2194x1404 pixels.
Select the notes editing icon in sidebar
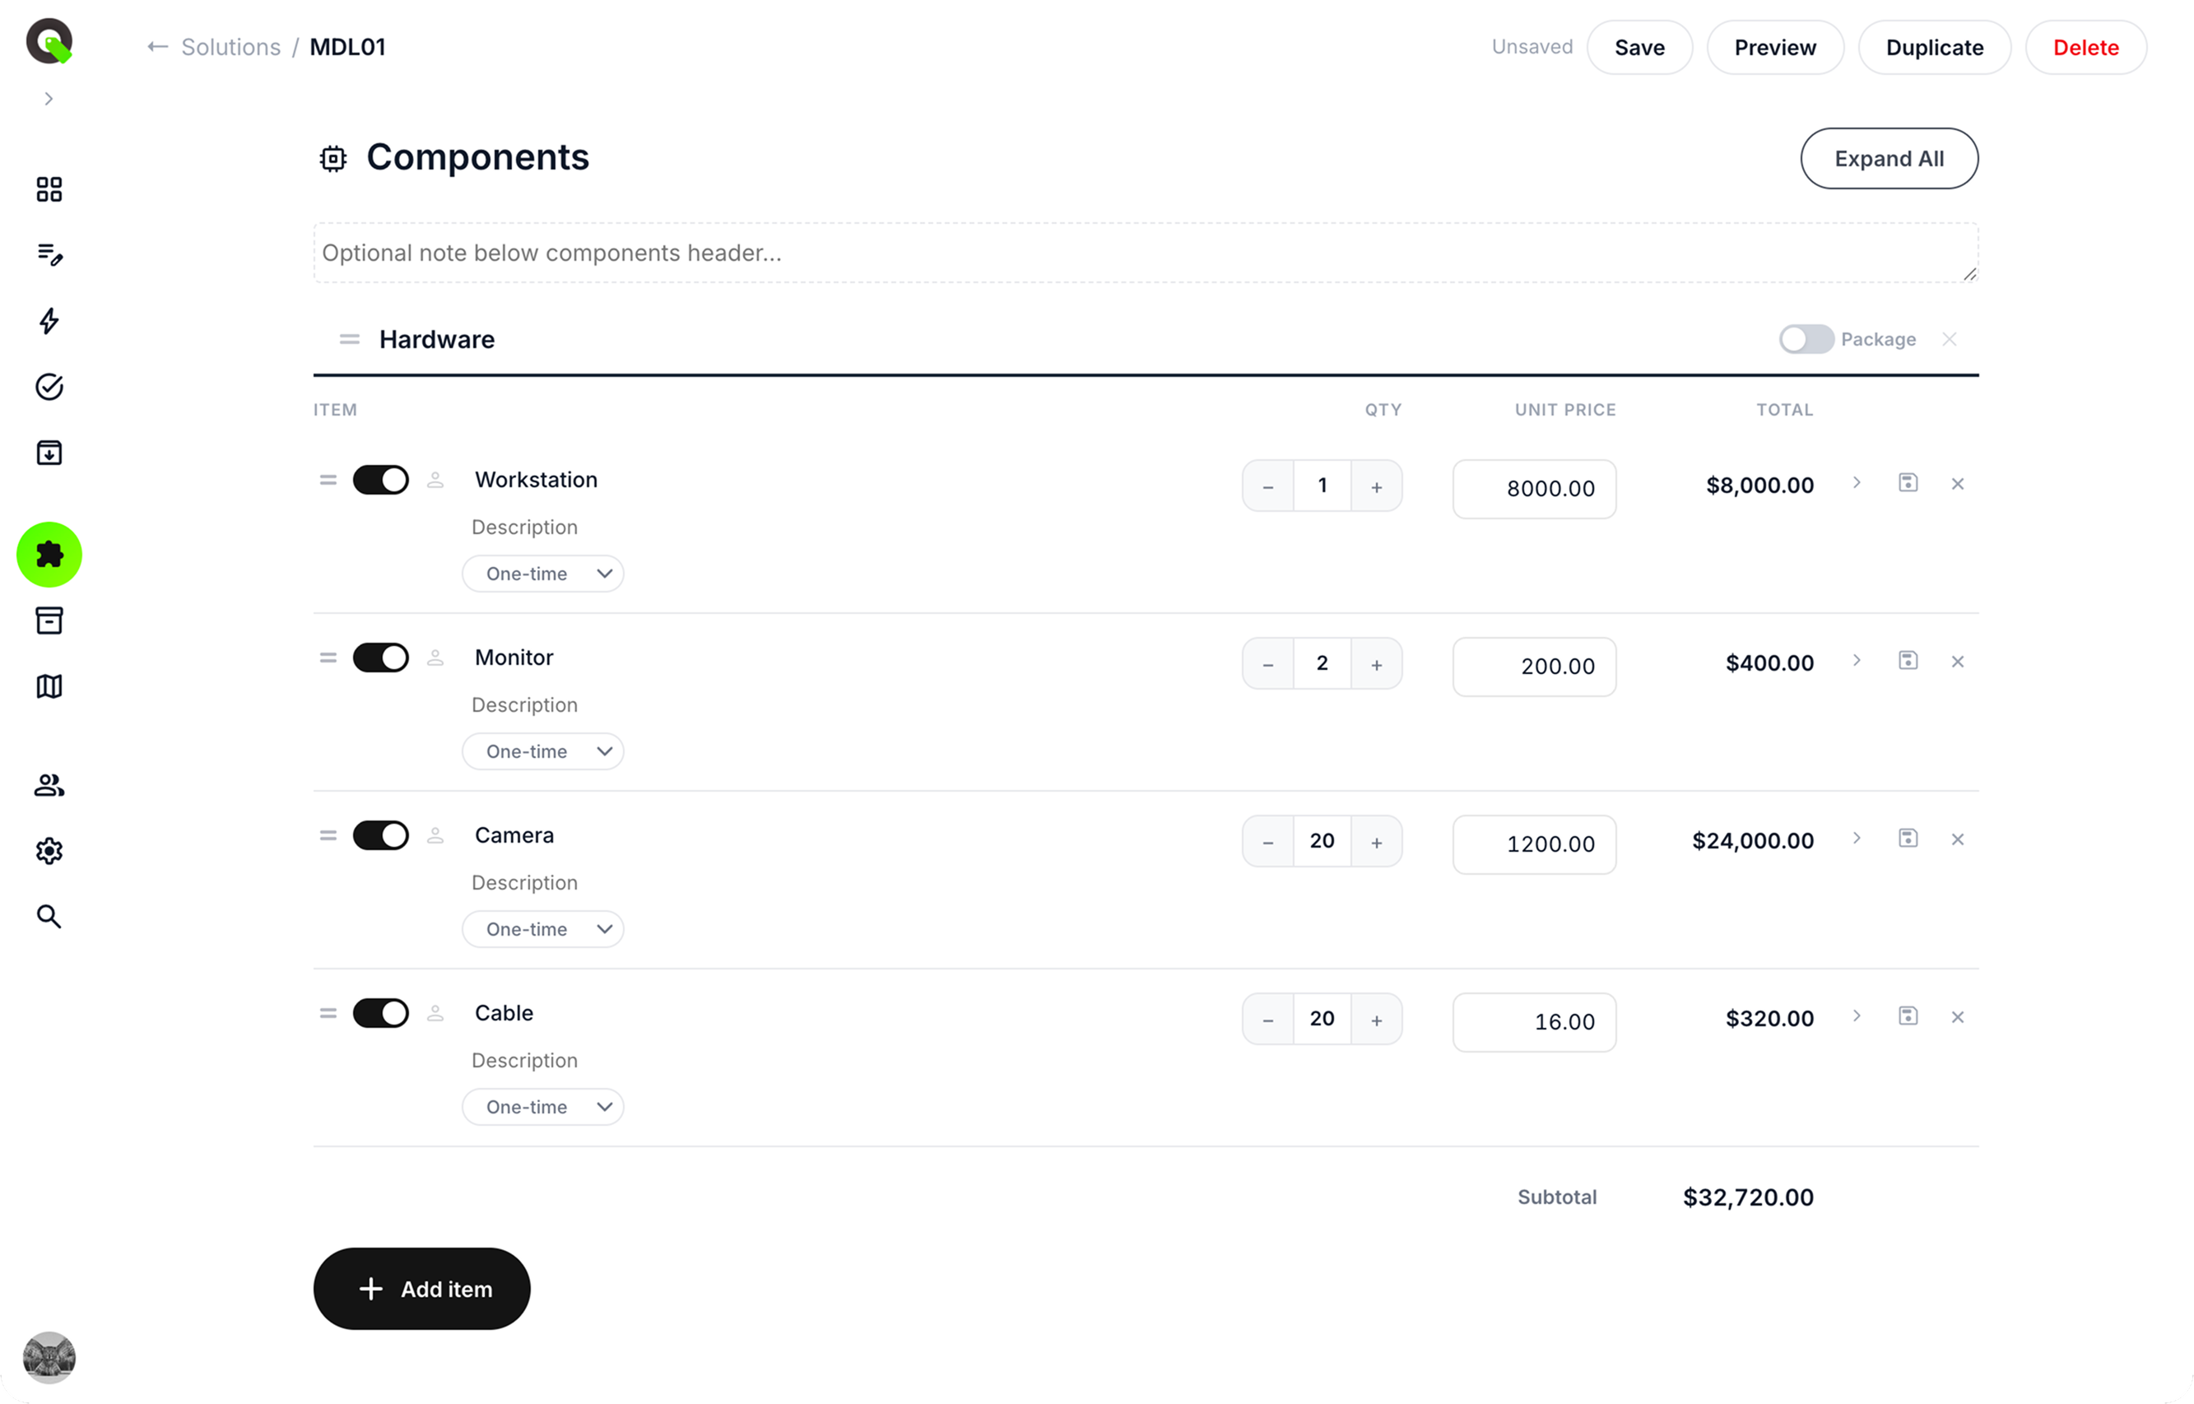[x=48, y=255]
